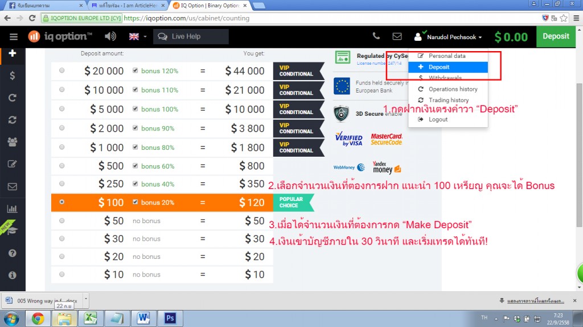This screenshot has width=583, height=327.
Task: Click the phone call icon
Action: click(x=376, y=36)
